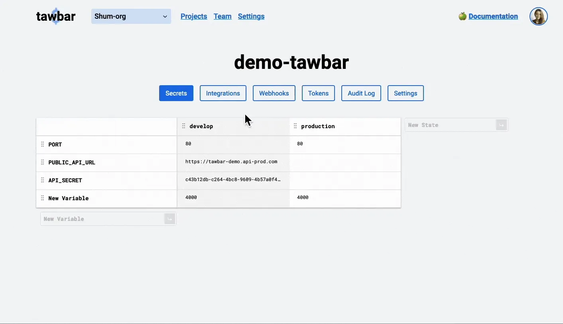This screenshot has height=324, width=563.
Task: Click the tawbar logo
Action: (x=55, y=16)
